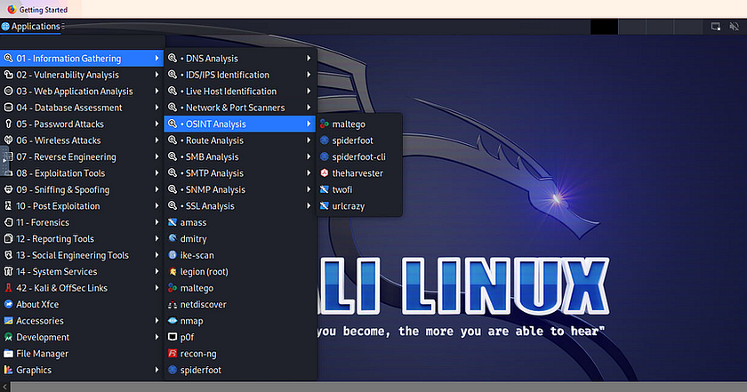This screenshot has width=747, height=392.
Task: Click the Firefox icon in Getting Started tab
Action: (12, 9)
